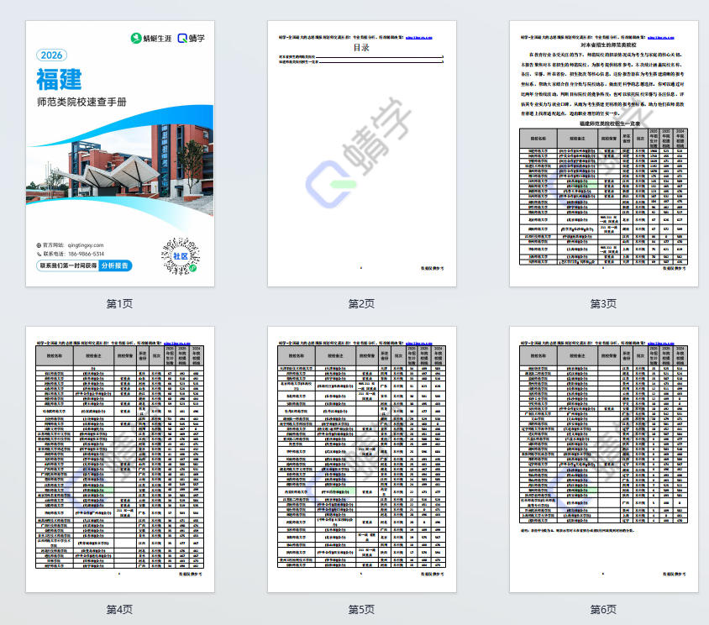Click the green 蜻蜓生涯 logo icon
This screenshot has width=709, height=625.
click(x=135, y=38)
